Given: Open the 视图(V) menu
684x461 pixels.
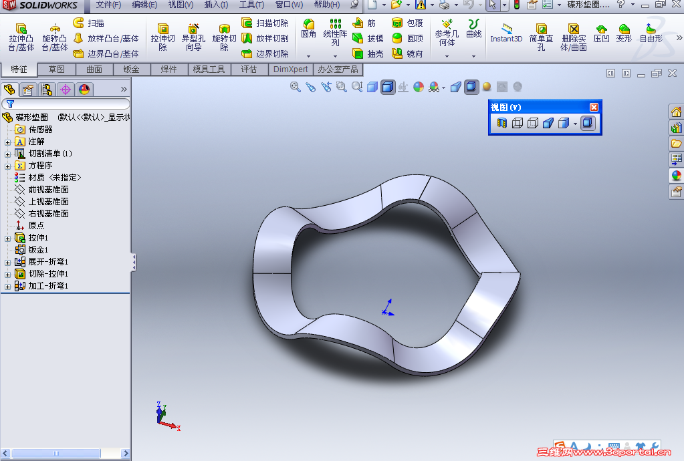Looking at the screenshot, I should (181, 5).
